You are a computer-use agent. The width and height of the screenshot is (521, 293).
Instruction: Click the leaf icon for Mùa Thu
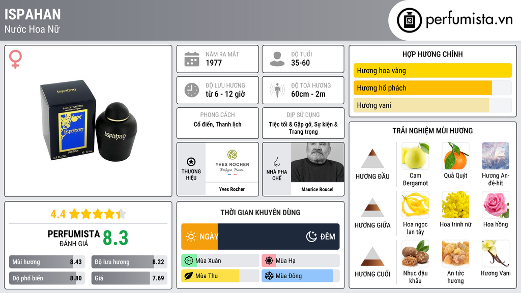(189, 276)
